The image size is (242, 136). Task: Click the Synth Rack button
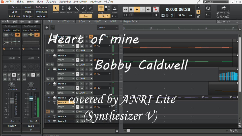pyautogui.click(x=41, y=12)
